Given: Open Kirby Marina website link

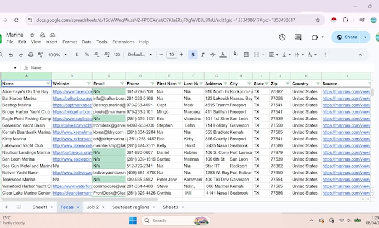Looking at the screenshot, I should coord(72,139).
